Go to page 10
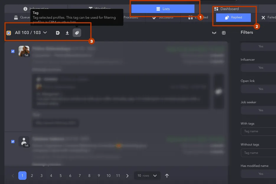Viewport: 276px width, 184px height. (x=108, y=175)
